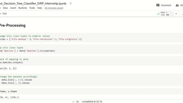The width and height of the screenshot is (183, 103).
Task: Click the Disk usage bar
Action: pos(170,15)
